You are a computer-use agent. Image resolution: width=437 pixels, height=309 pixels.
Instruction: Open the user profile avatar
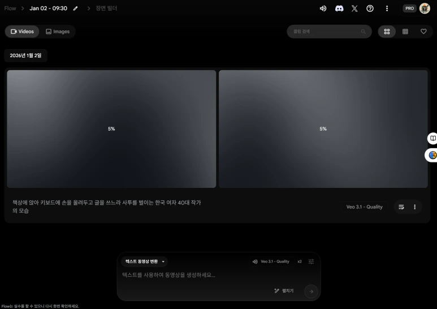point(425,8)
